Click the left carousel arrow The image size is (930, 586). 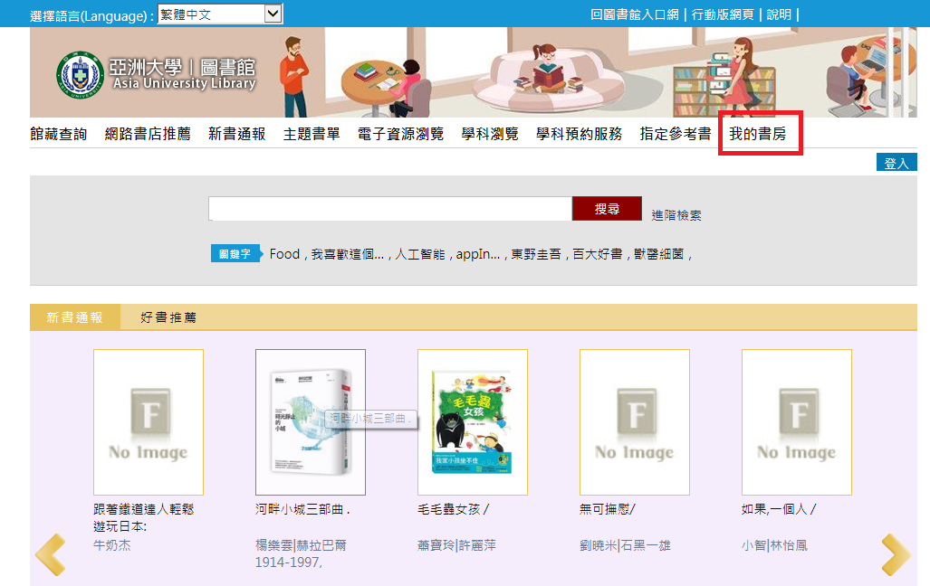tap(51, 554)
